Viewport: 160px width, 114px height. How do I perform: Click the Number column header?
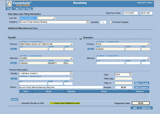[71, 91]
